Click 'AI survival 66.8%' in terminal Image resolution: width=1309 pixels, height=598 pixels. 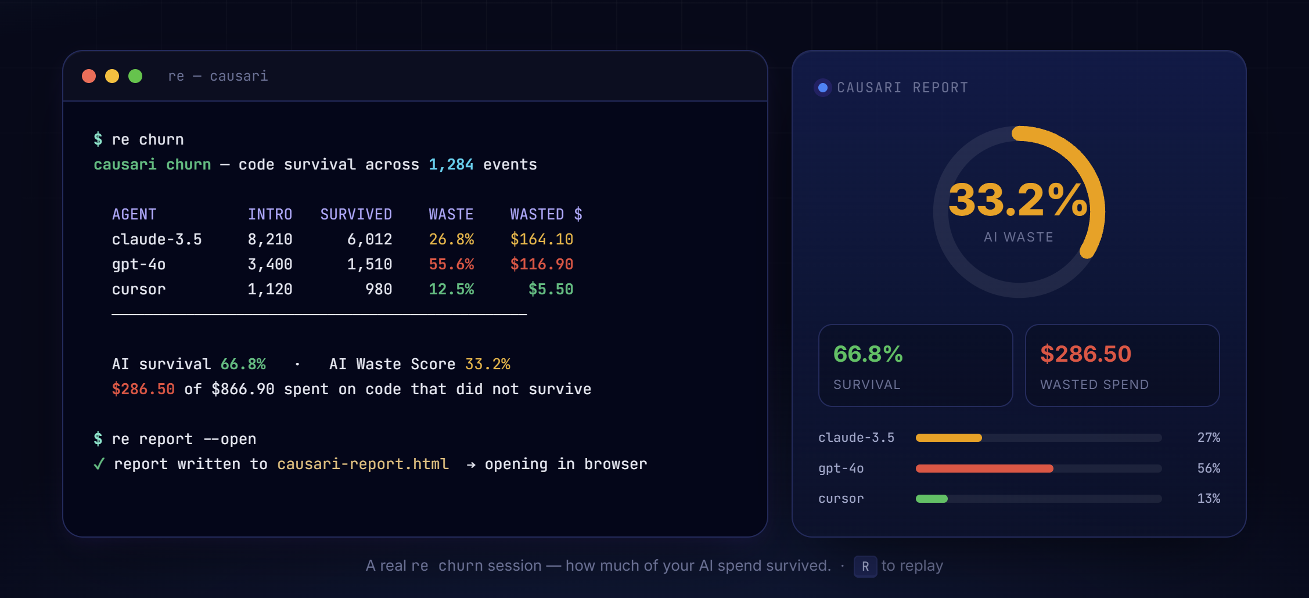coord(189,364)
